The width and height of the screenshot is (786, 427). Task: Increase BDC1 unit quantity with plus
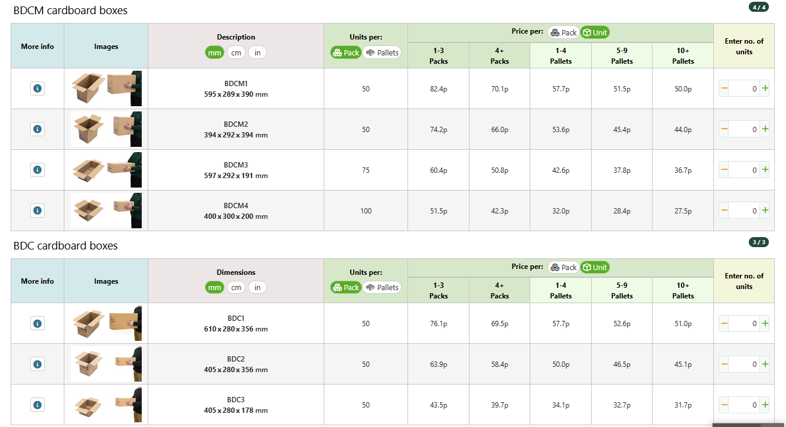coord(765,323)
